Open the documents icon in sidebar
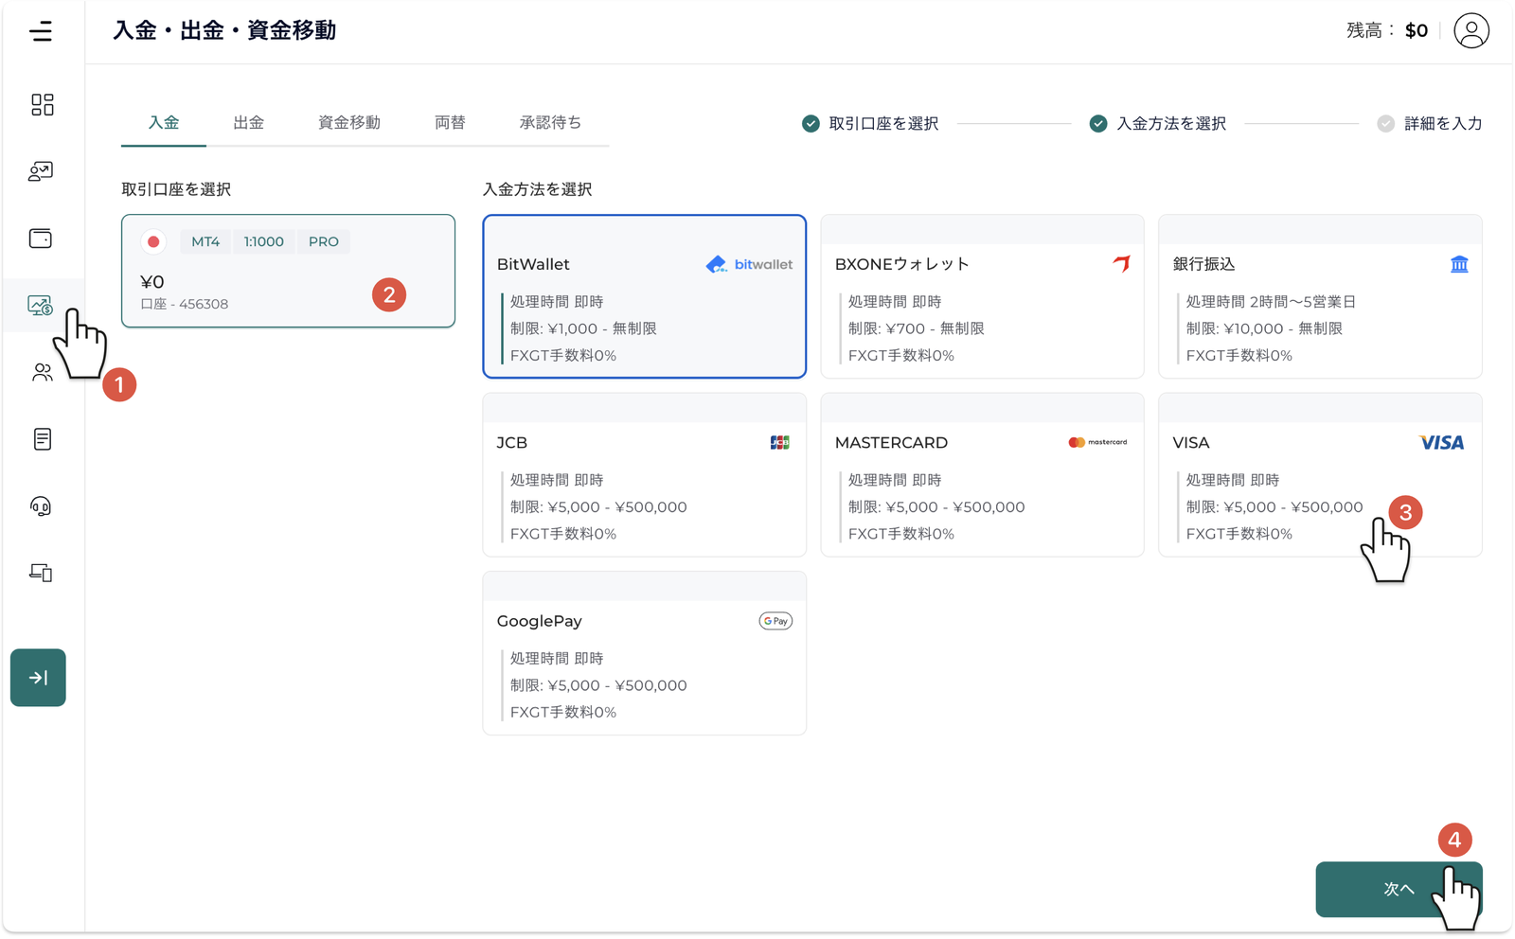Screen dimensions: 1515x939 coord(42,439)
